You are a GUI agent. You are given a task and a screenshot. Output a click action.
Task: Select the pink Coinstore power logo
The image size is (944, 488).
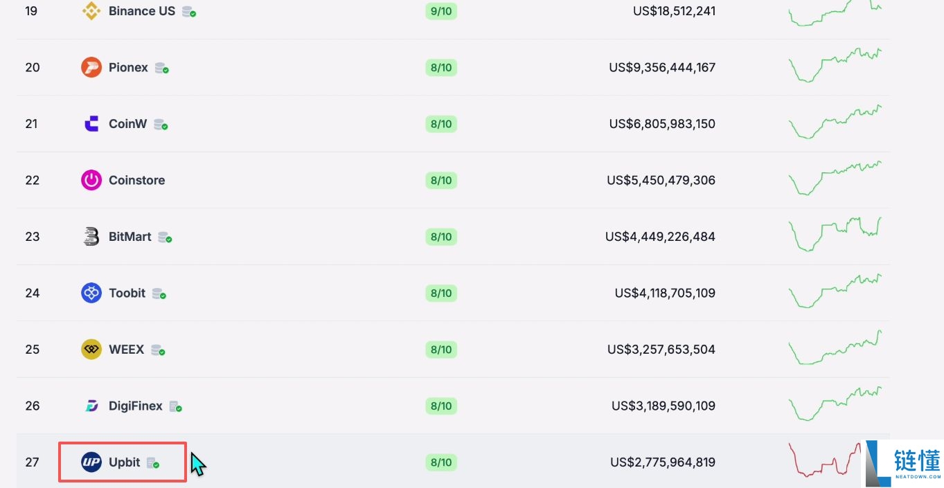(91, 181)
